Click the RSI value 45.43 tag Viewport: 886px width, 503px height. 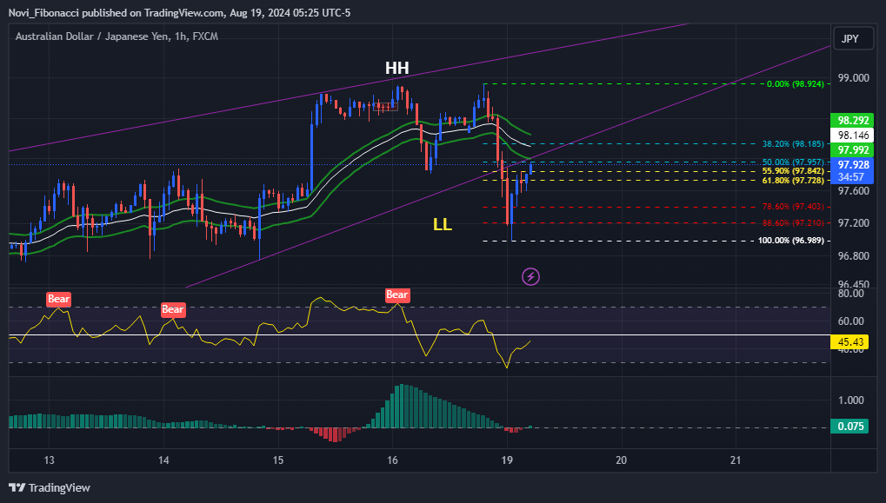point(849,342)
